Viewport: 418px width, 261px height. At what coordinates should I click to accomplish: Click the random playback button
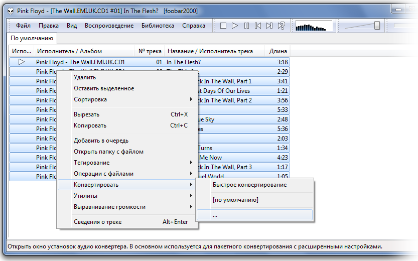click(281, 26)
